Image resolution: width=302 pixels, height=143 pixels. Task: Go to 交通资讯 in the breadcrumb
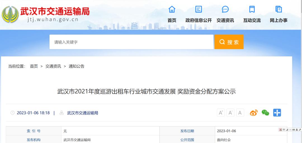(53, 66)
